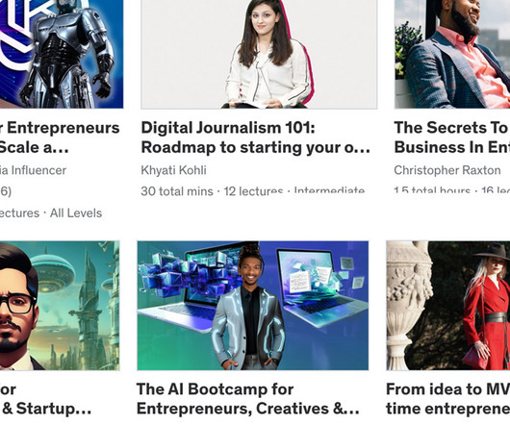The height and width of the screenshot is (425, 510).
Task: Click the Influencer instructor name text
Action: (x=33, y=170)
